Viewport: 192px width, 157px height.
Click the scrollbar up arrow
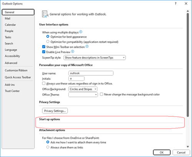(188, 11)
